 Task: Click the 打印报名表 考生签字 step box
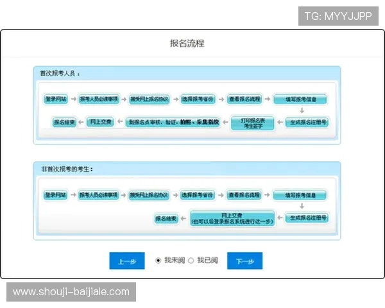point(253,123)
